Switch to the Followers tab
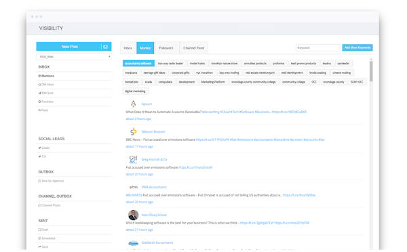The height and width of the screenshot is (252, 407). 166,48
